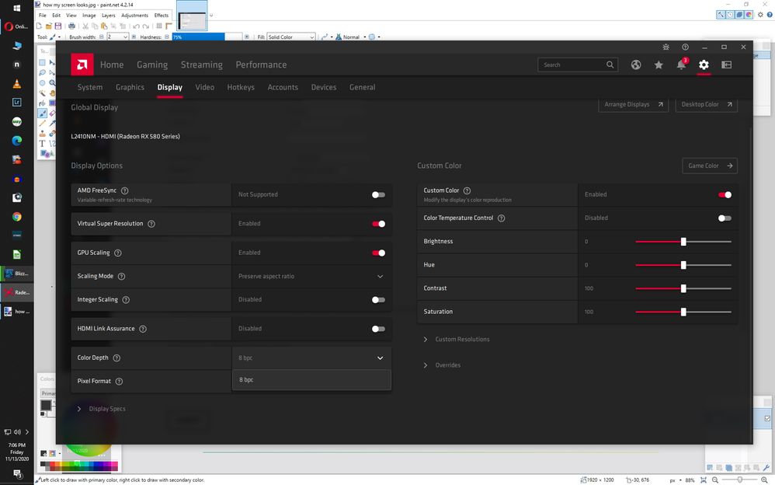Click the paint.net Save icon
The image size is (775, 485).
57,26
